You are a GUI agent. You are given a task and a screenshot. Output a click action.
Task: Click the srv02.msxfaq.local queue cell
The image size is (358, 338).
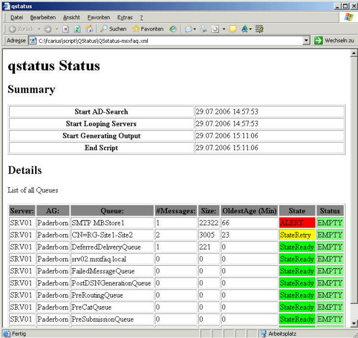pyautogui.click(x=112, y=259)
